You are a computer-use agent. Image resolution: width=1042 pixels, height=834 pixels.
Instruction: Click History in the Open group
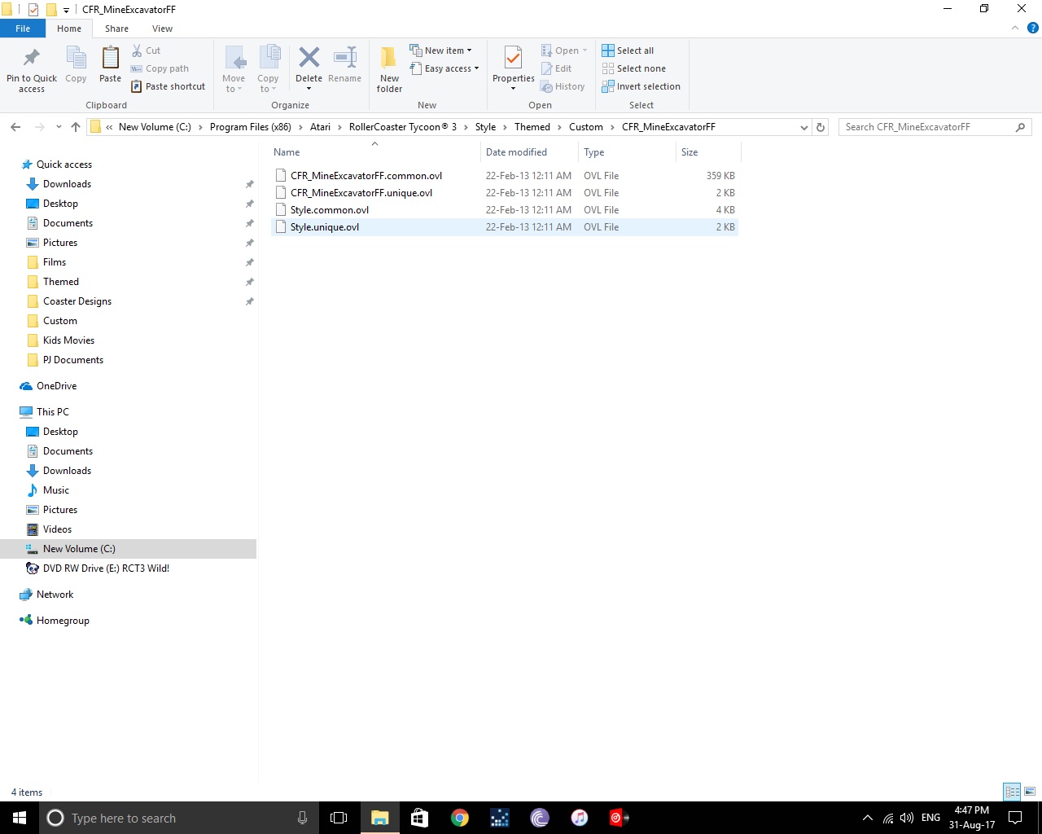coord(563,86)
